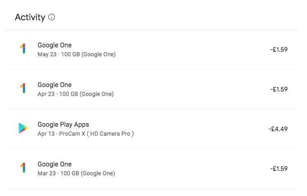Image resolution: width=307 pixels, height=196 pixels.
Task: Click the Google Play Apps icon
Action: [x=23, y=128]
